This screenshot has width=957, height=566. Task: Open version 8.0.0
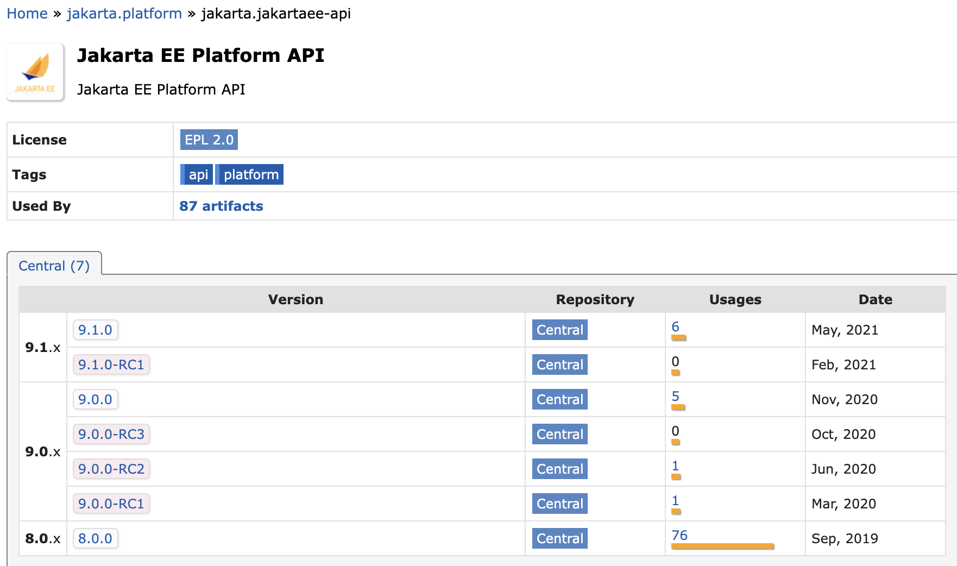[95, 538]
